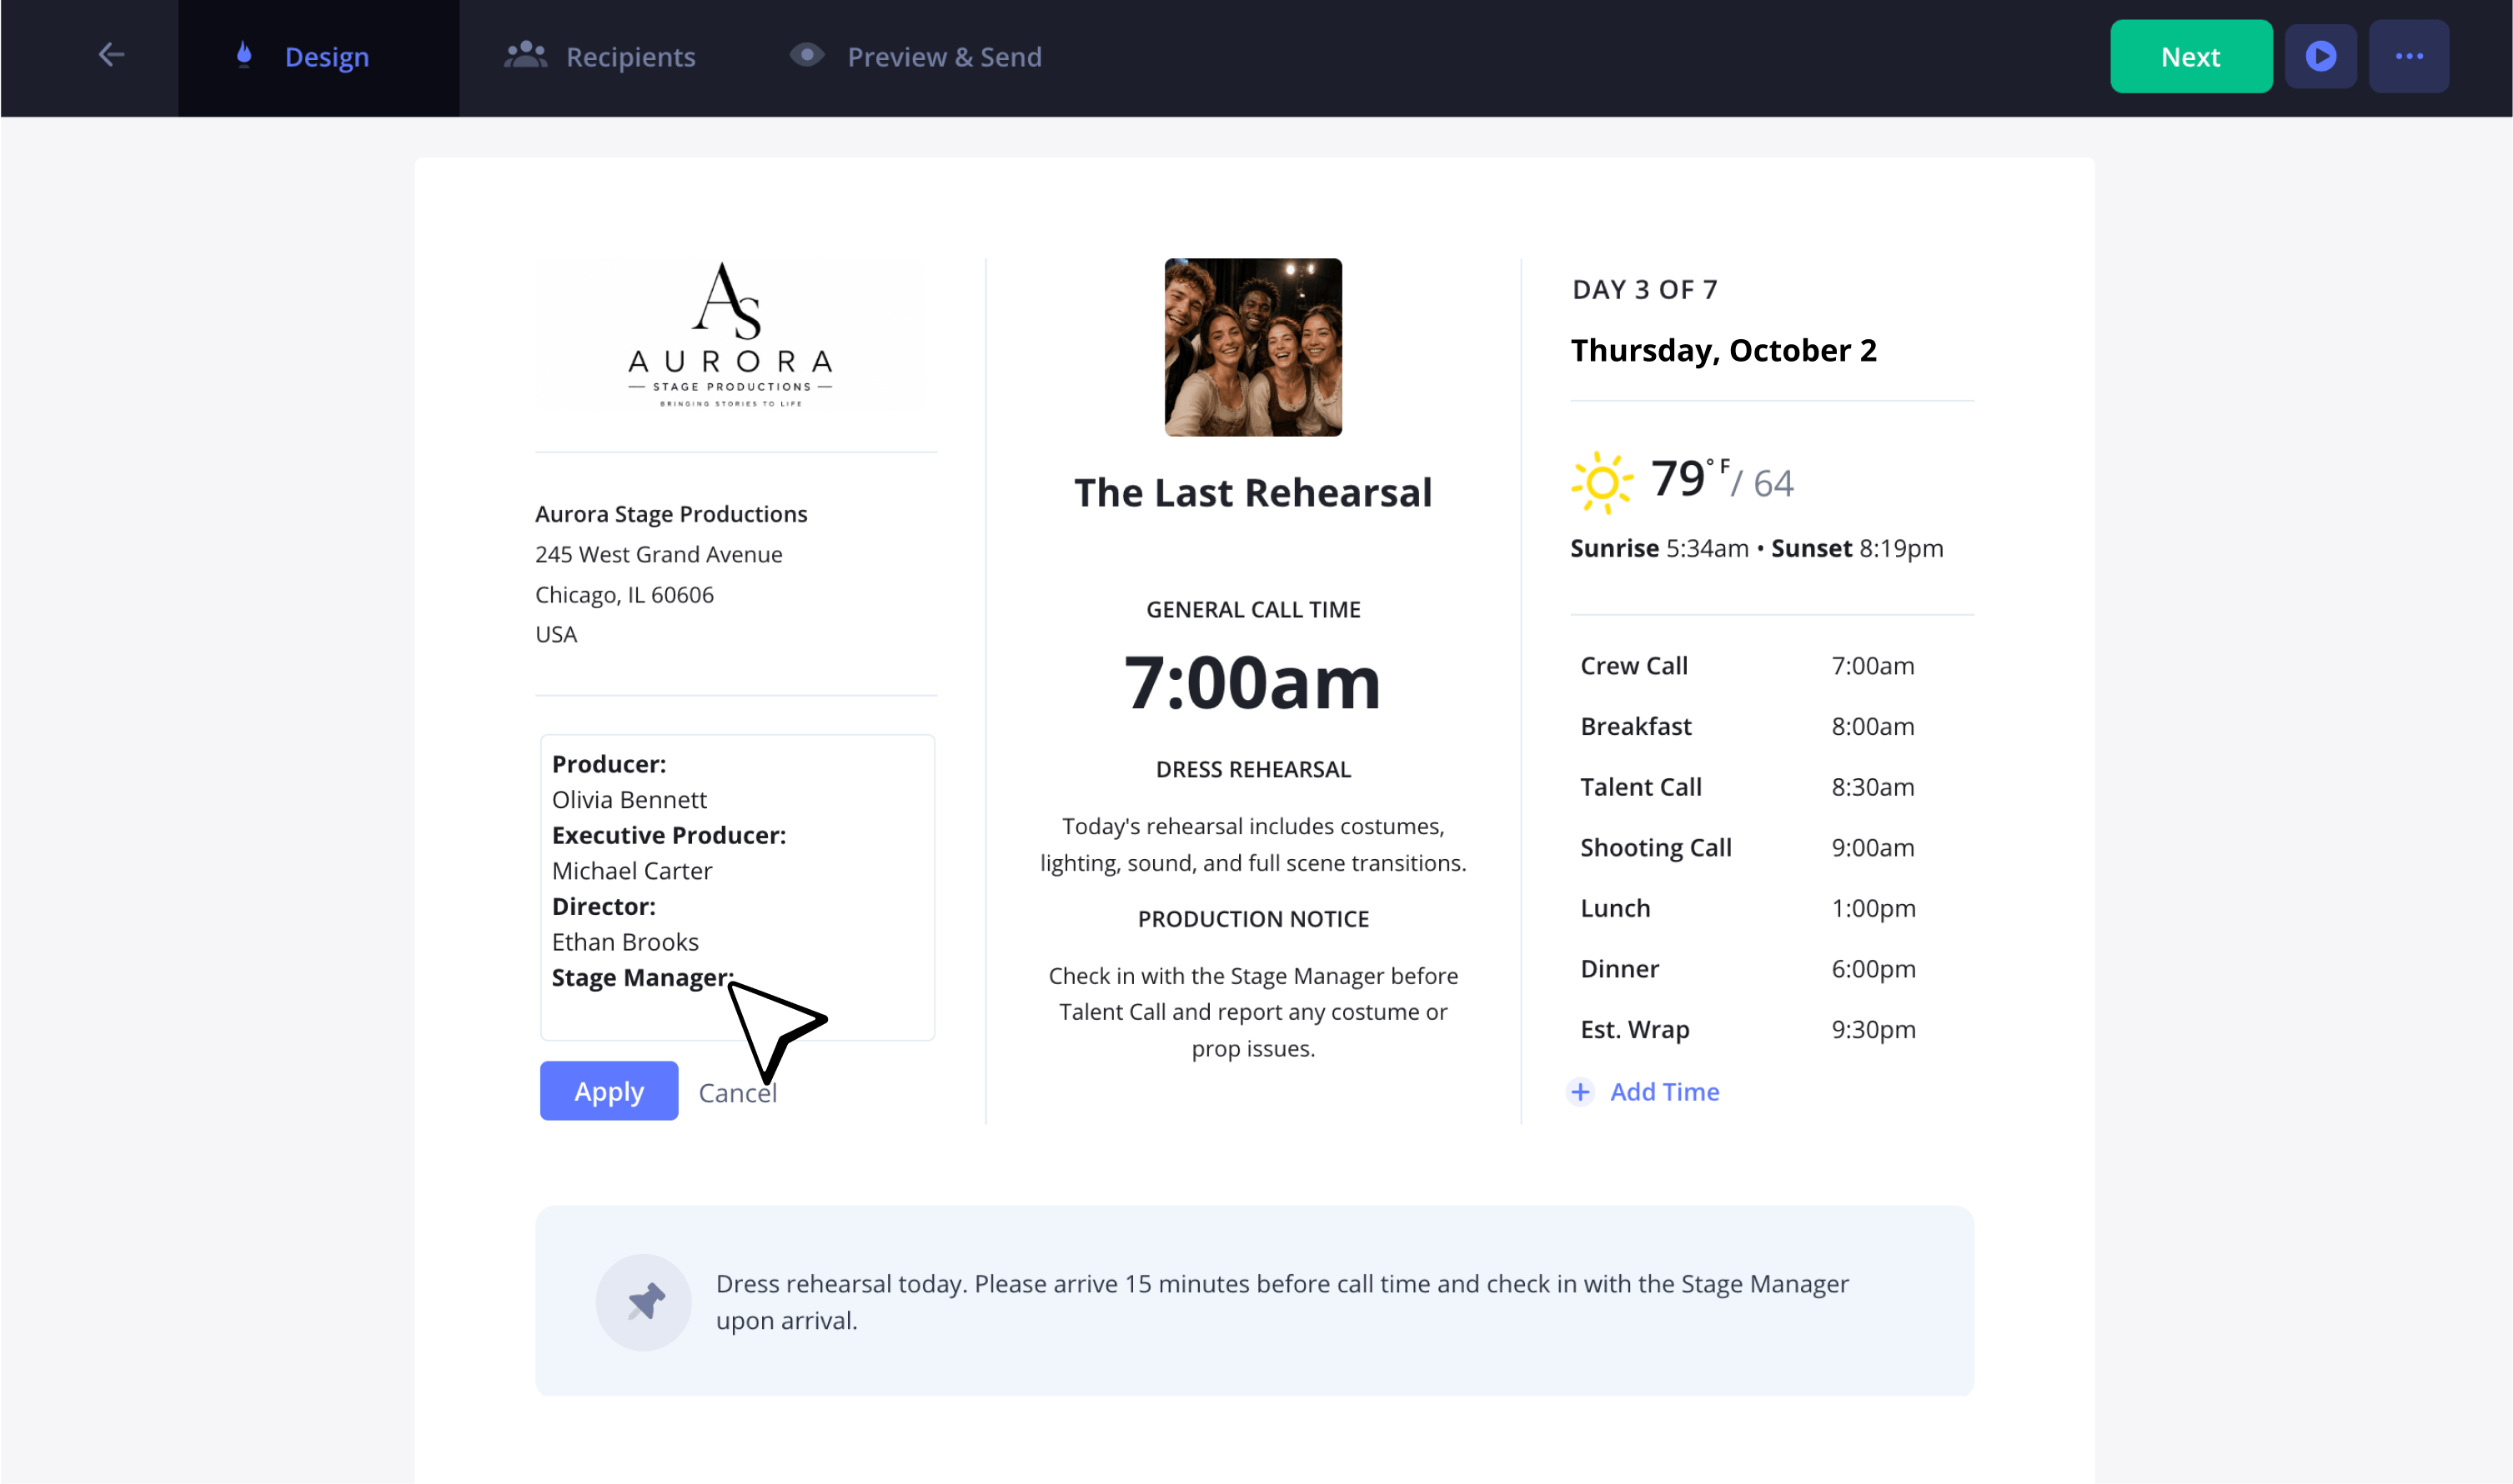This screenshot has height=1484, width=2513.
Task: Click the Recipients people icon
Action: click(x=525, y=55)
